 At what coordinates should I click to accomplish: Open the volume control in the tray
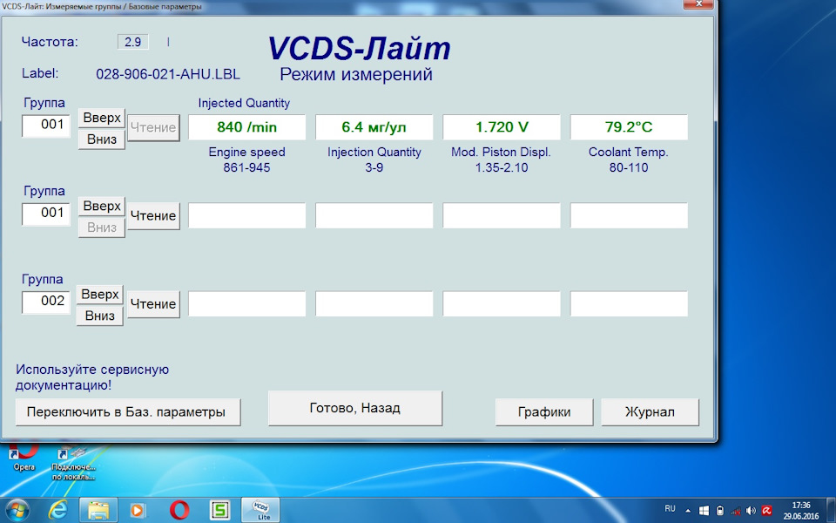(x=752, y=511)
